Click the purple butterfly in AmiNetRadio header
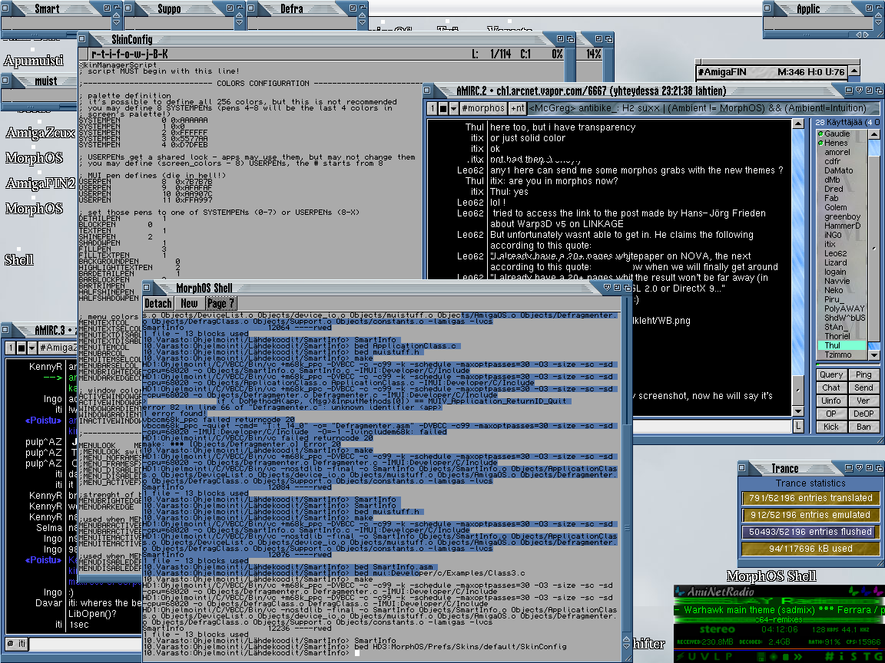The image size is (885, 663). [879, 591]
